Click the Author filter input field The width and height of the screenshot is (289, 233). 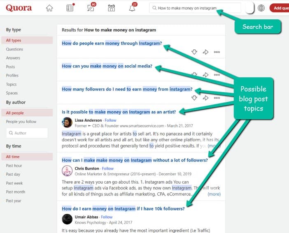coord(27,133)
